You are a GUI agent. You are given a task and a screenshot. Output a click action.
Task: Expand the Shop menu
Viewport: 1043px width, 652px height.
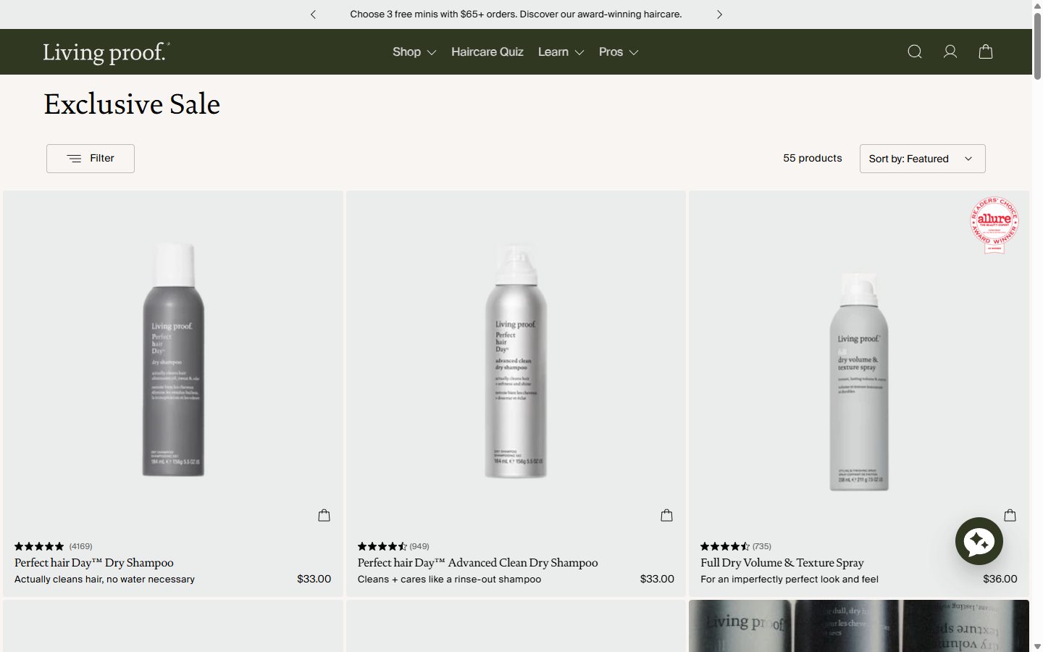coord(414,52)
